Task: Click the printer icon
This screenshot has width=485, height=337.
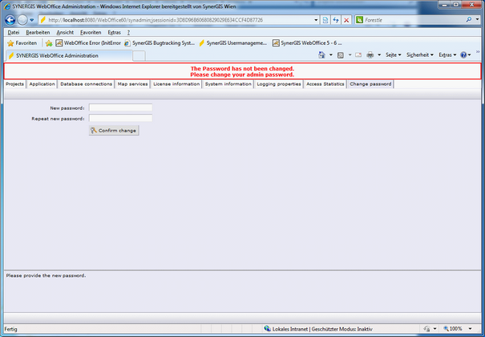Action: 370,55
